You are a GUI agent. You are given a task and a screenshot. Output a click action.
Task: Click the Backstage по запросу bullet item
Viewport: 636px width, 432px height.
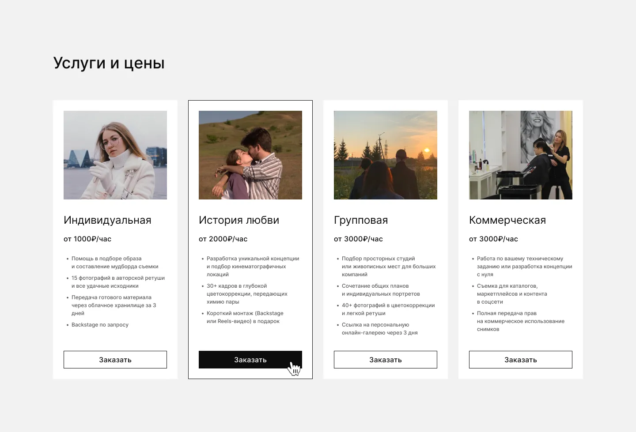(100, 324)
